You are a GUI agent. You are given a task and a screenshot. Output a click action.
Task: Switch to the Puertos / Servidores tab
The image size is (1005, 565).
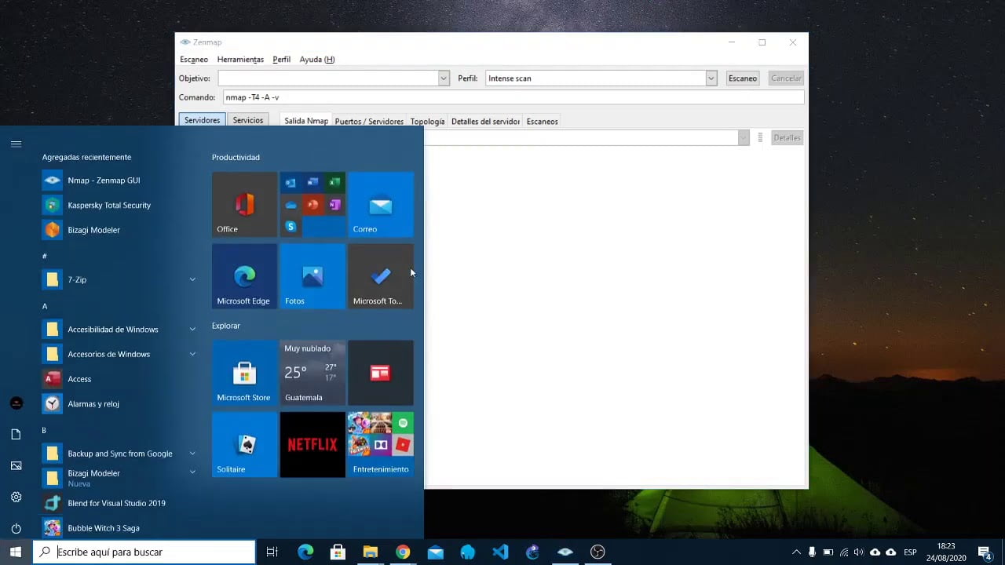(369, 122)
